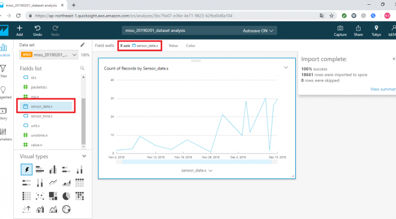
Task: Click the X axis field well
Action: [139, 46]
